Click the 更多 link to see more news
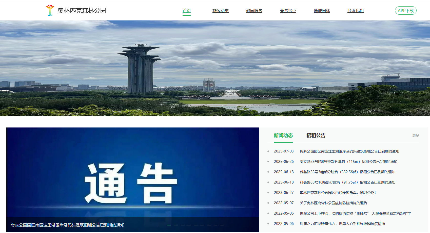The height and width of the screenshot is (233, 430). 415,135
